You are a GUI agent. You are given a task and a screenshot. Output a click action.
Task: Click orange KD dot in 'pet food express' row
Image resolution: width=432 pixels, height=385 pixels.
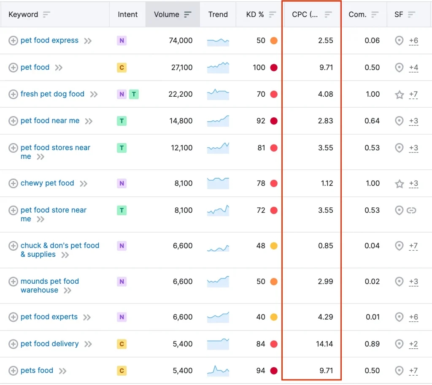click(x=274, y=41)
